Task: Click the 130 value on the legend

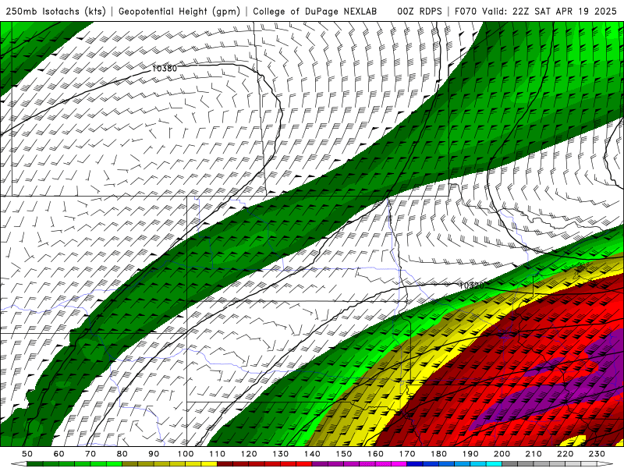Action: tap(281, 454)
